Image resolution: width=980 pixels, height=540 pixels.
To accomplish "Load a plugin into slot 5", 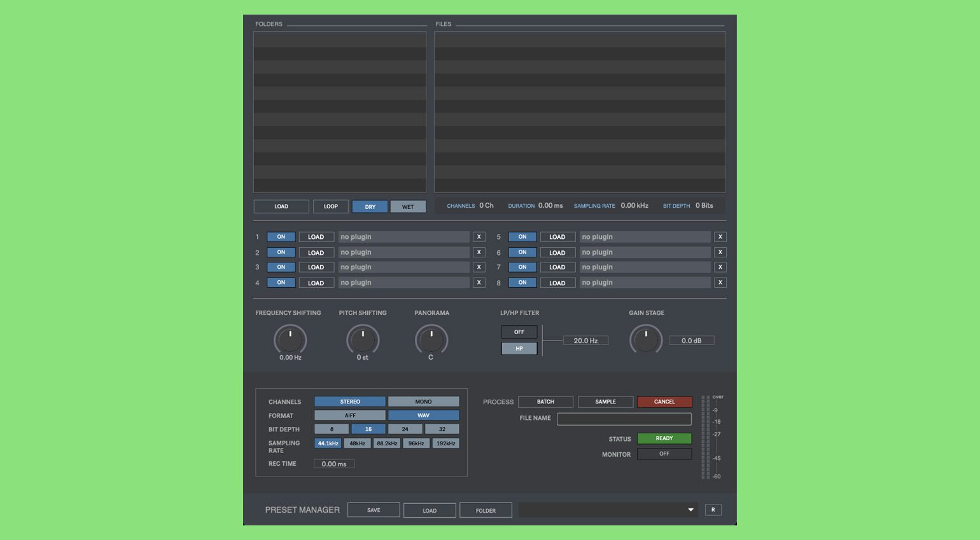I will click(x=557, y=237).
